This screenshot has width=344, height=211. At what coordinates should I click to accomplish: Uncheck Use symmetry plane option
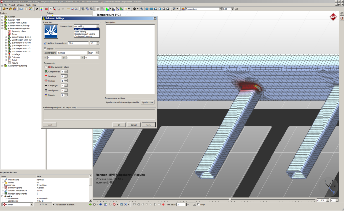point(45,67)
